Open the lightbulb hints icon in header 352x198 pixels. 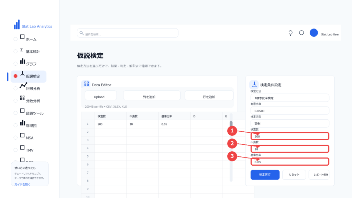coord(290,33)
